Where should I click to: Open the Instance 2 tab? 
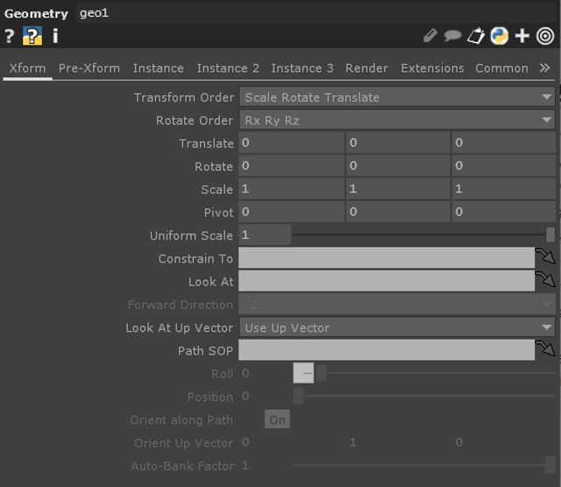(228, 68)
